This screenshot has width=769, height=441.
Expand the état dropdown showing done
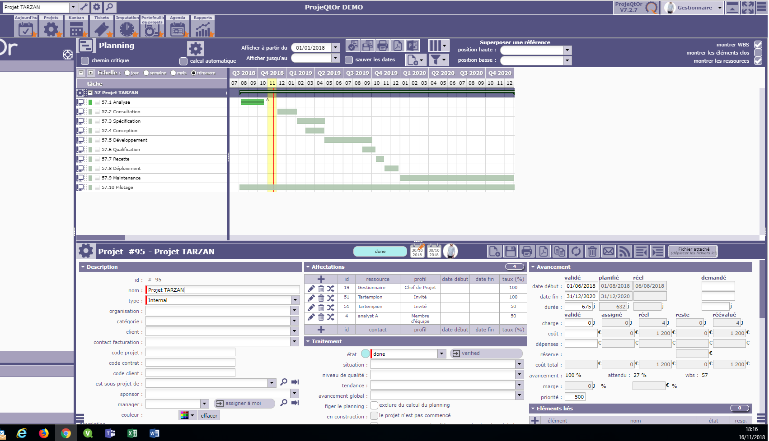click(441, 354)
